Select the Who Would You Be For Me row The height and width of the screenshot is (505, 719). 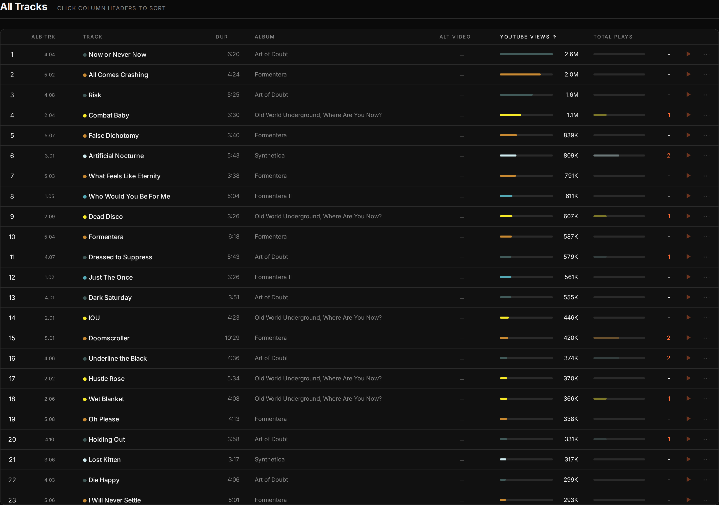pos(359,196)
